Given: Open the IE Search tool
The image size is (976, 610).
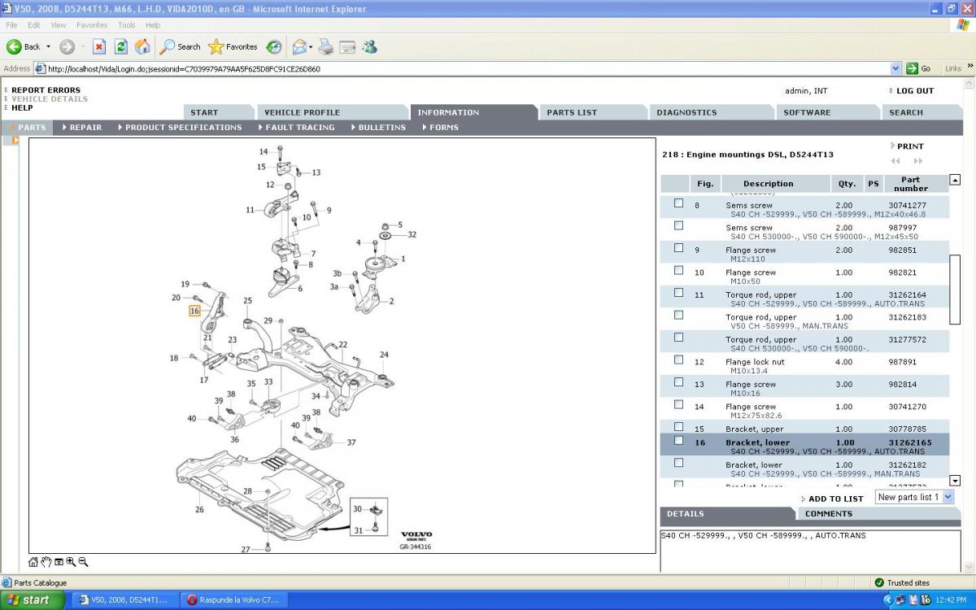Looking at the screenshot, I should (x=181, y=46).
